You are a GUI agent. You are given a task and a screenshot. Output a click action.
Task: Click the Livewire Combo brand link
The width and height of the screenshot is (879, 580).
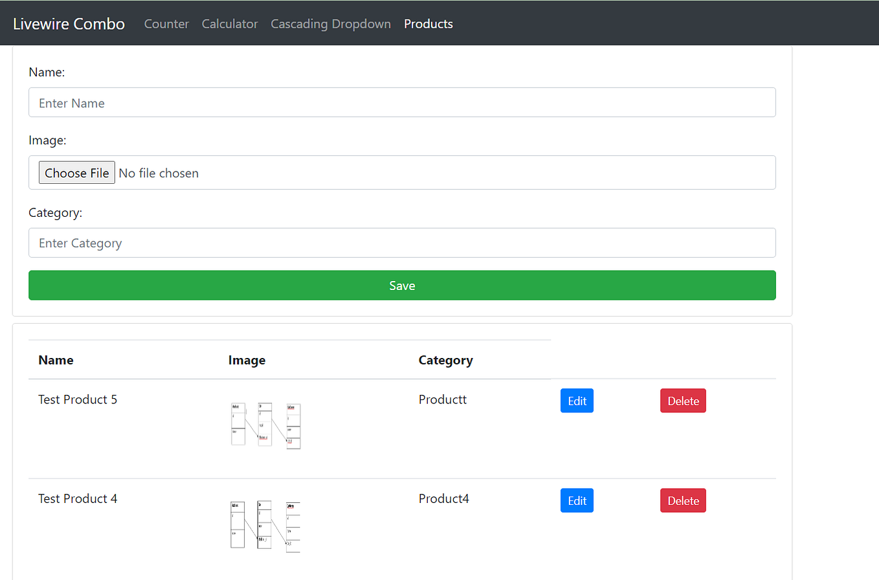pyautogui.click(x=69, y=23)
